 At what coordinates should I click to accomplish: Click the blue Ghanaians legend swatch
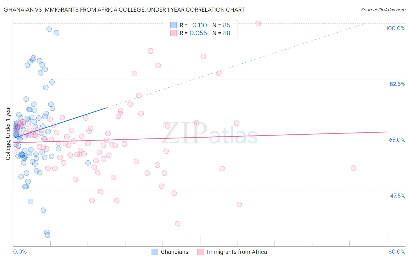tap(155, 252)
